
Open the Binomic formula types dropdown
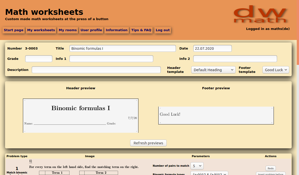pos(209,173)
